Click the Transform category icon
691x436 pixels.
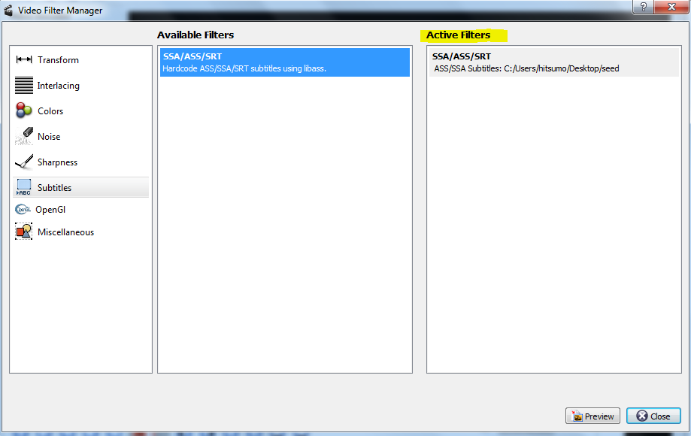[x=24, y=60]
